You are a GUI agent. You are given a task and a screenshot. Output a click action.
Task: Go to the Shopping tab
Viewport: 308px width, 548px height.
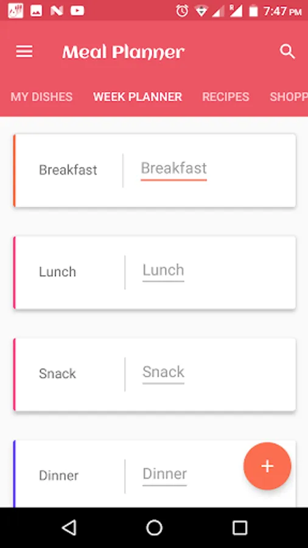[289, 97]
